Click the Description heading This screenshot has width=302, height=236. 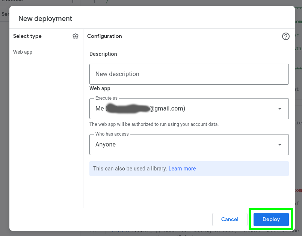coord(103,54)
